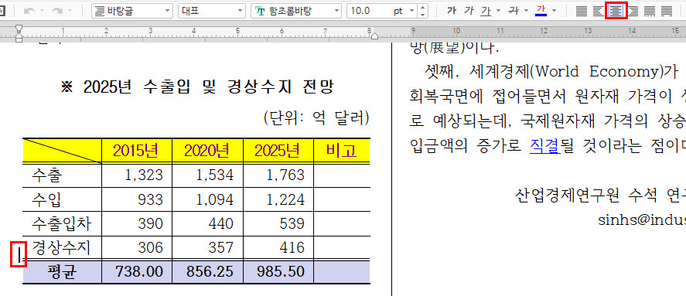Select center align paragraph icon
This screenshot has width=686, height=296.
616,11
